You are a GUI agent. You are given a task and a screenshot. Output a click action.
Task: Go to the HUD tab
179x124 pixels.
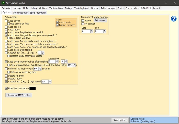(26, 8)
